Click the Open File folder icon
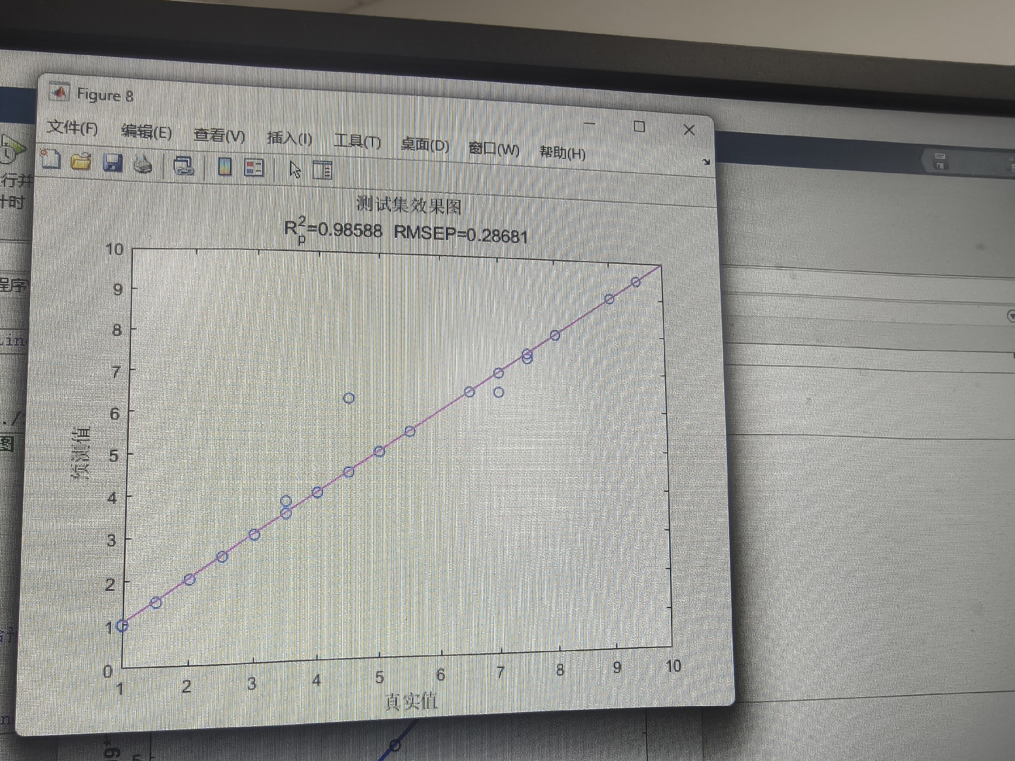This screenshot has height=761, width=1015. point(81,161)
